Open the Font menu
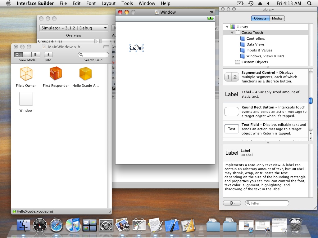318x238 pixels. coord(91,3)
